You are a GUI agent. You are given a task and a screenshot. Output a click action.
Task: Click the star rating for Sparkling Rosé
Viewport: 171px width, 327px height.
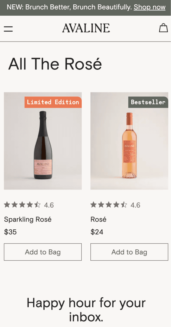[x=22, y=205]
